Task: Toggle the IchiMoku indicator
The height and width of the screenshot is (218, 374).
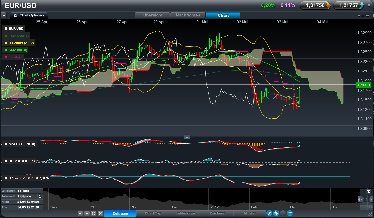Action: pos(14,57)
